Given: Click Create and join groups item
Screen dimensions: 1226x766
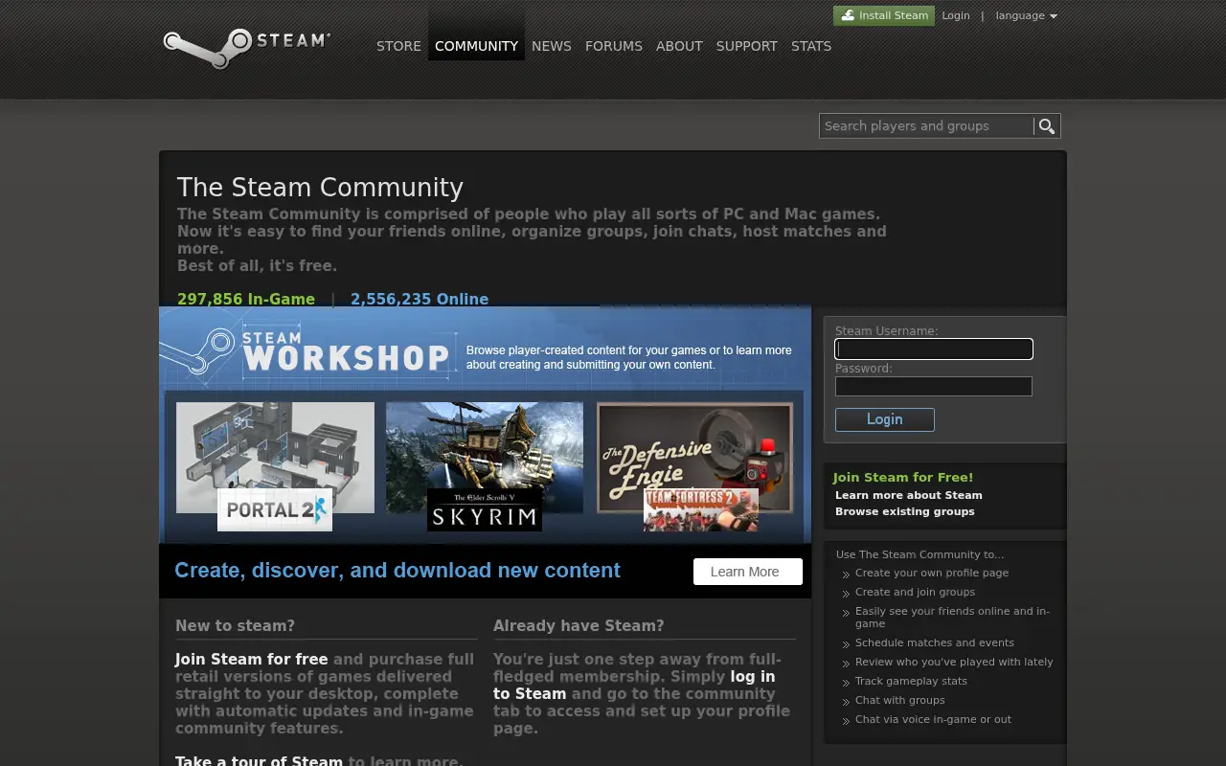Looking at the screenshot, I should coord(915,592).
